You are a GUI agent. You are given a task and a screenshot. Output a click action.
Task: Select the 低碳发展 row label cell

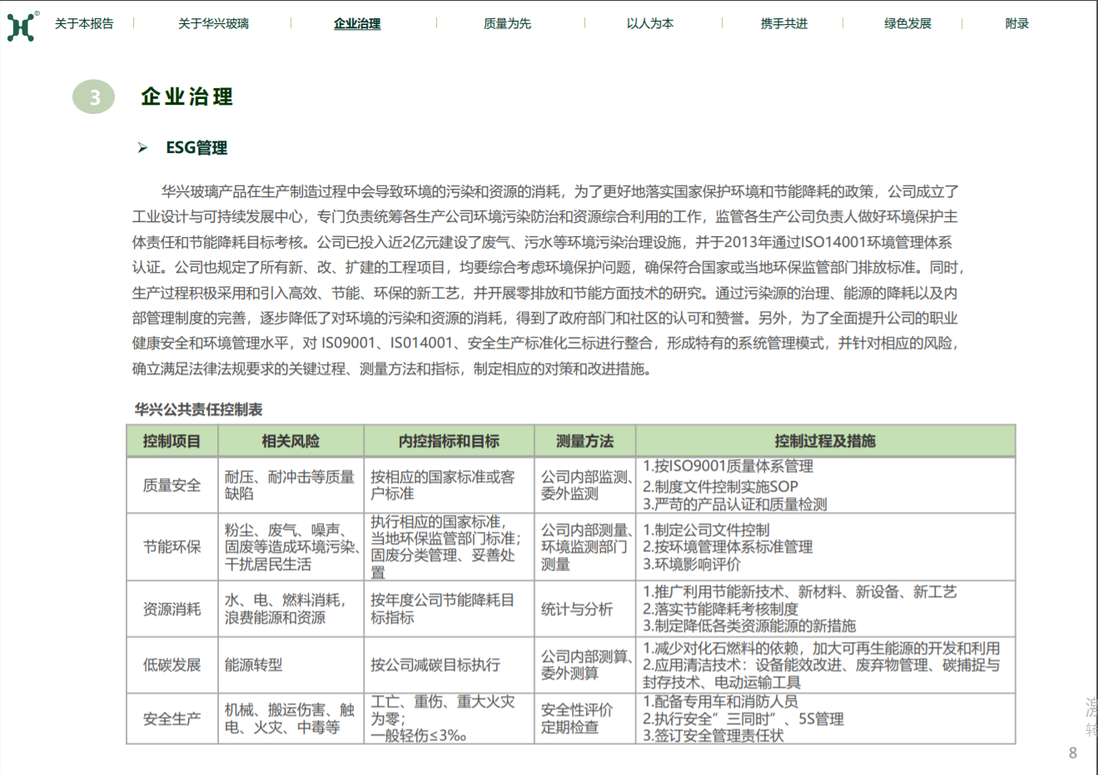(172, 664)
